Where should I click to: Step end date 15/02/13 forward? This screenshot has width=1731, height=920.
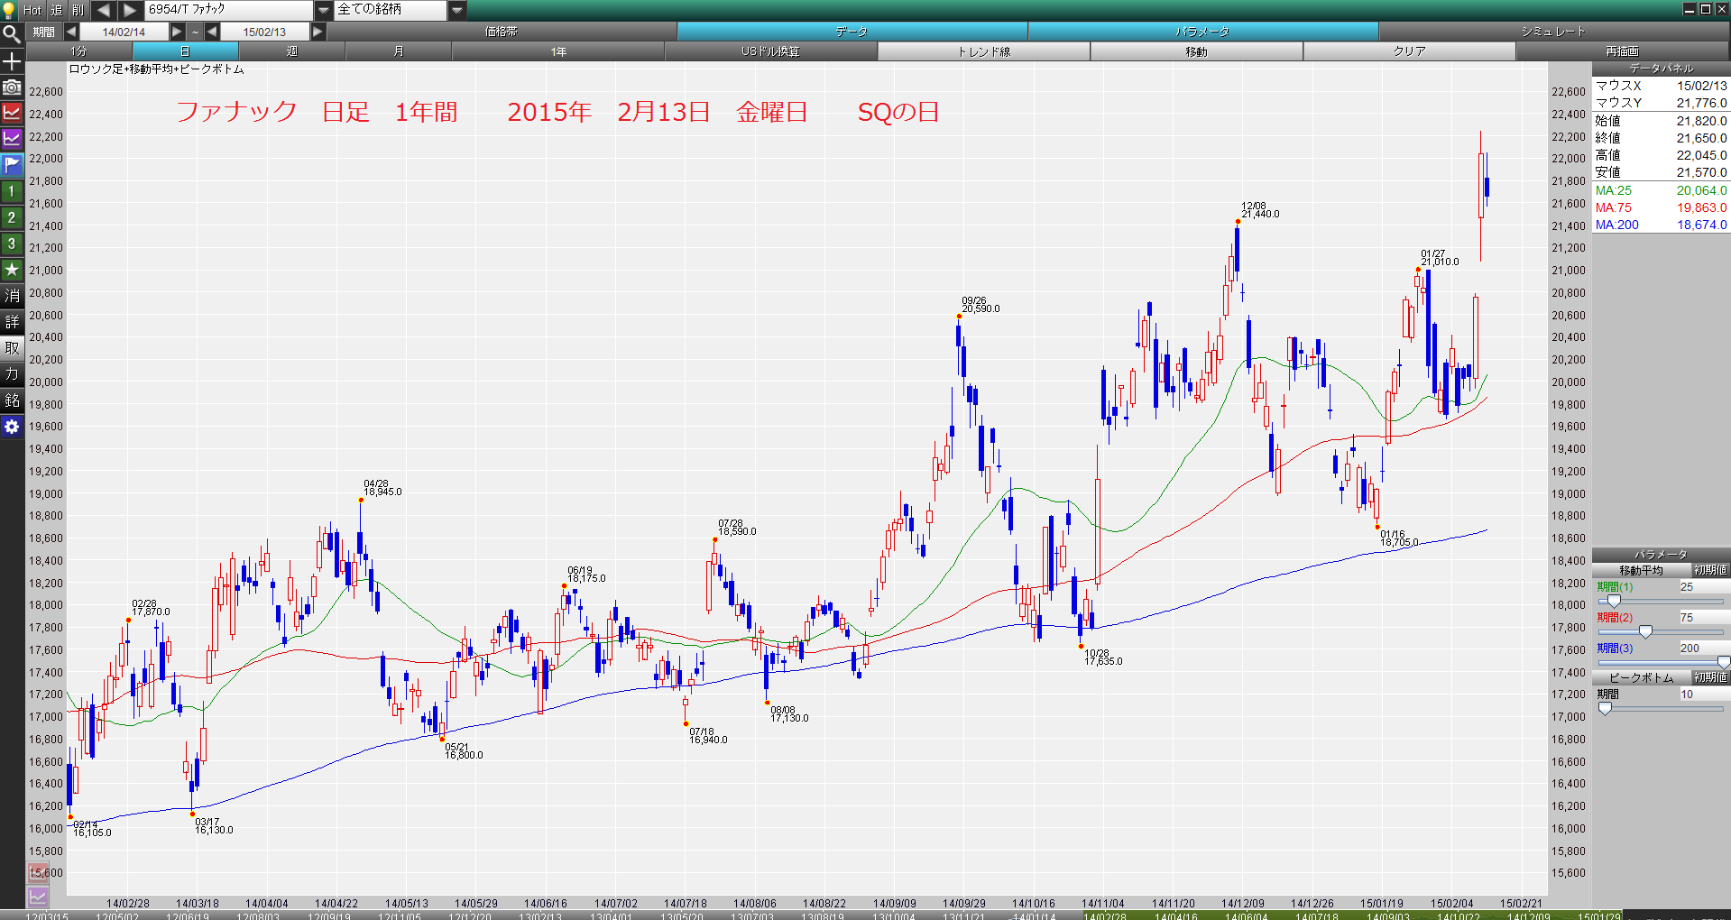318,32
